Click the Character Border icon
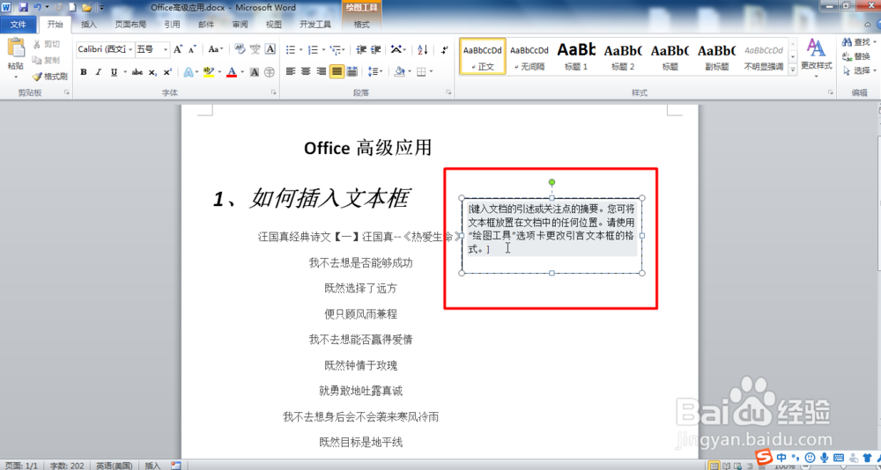Image resolution: width=881 pixels, height=470 pixels. point(270,49)
